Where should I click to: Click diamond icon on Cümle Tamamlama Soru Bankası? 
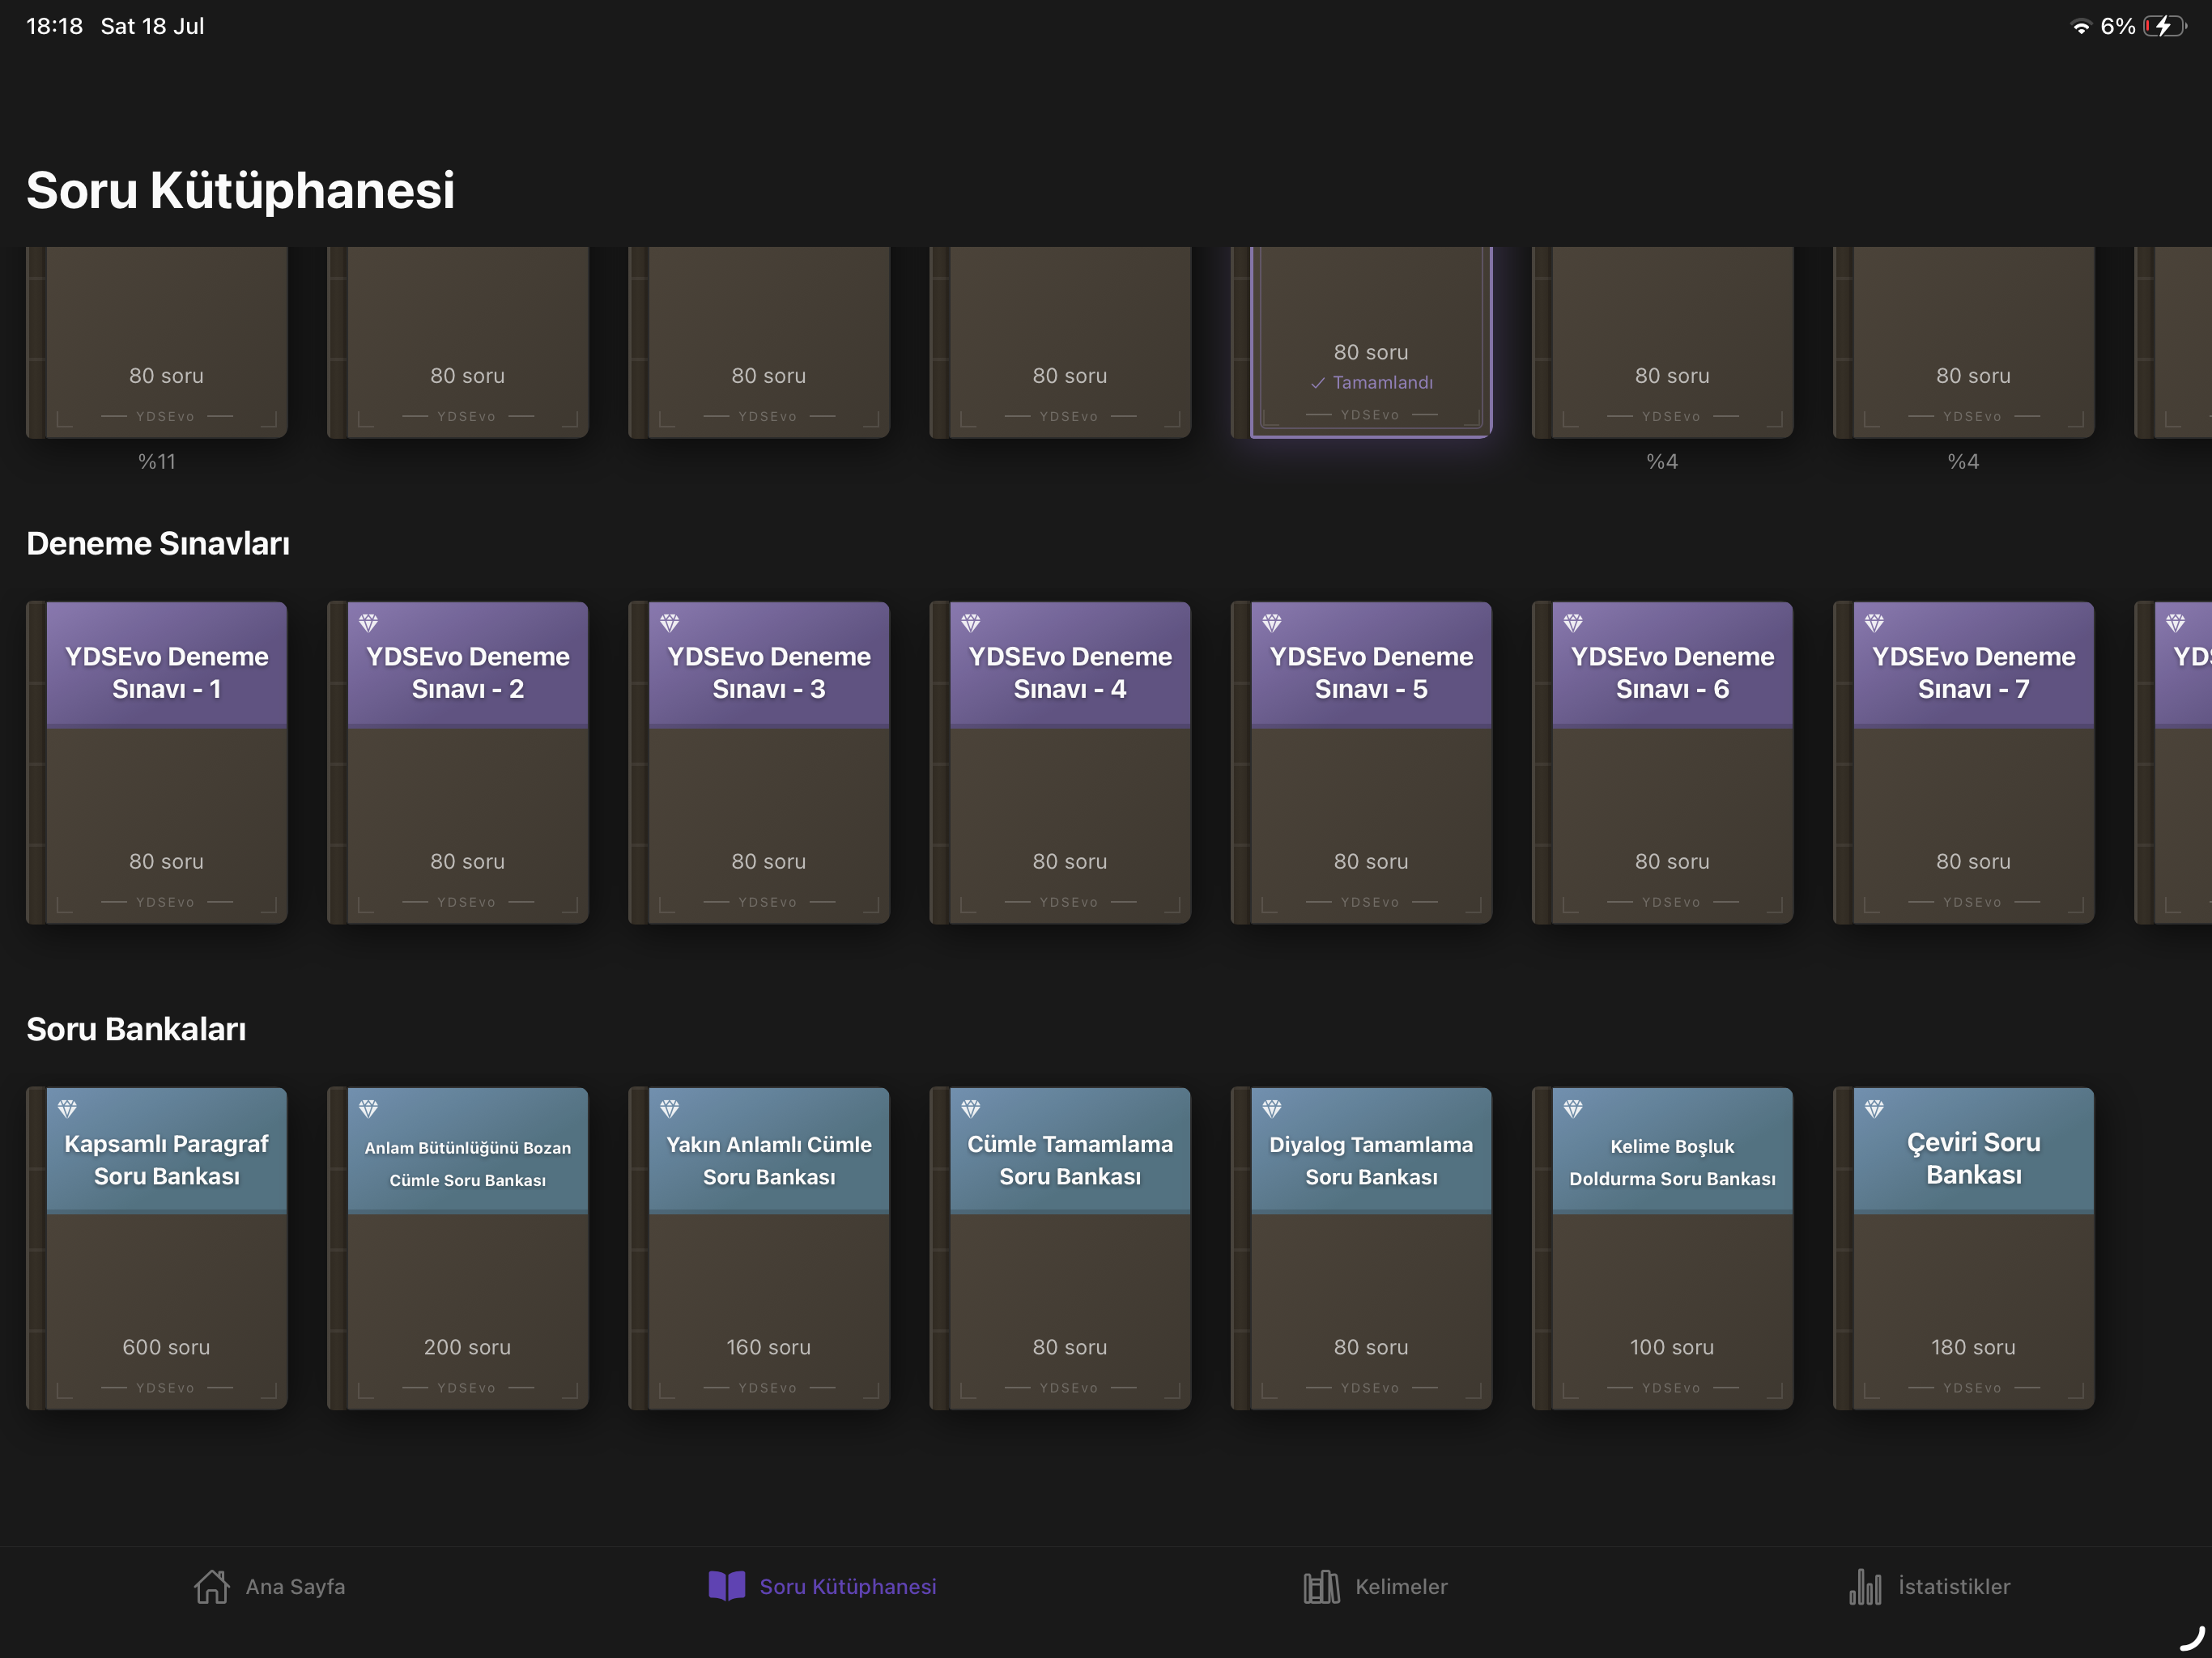coord(970,1108)
